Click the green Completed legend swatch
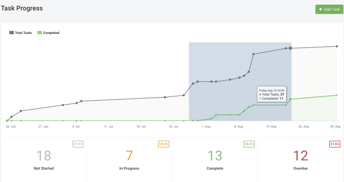 [x=39, y=33]
